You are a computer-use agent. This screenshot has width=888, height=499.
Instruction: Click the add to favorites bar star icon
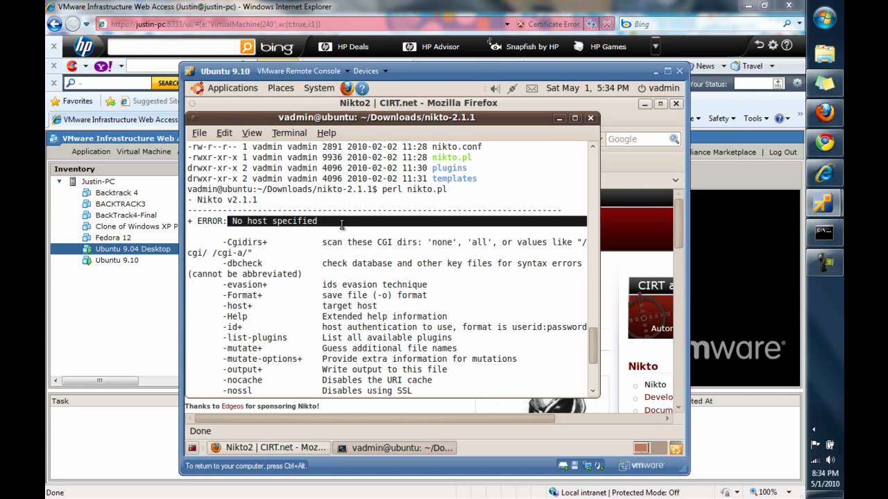point(110,101)
